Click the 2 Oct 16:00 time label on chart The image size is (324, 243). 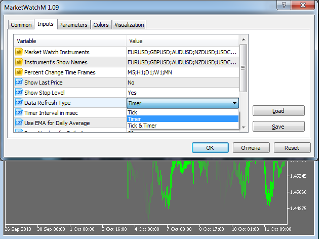tap(114, 229)
